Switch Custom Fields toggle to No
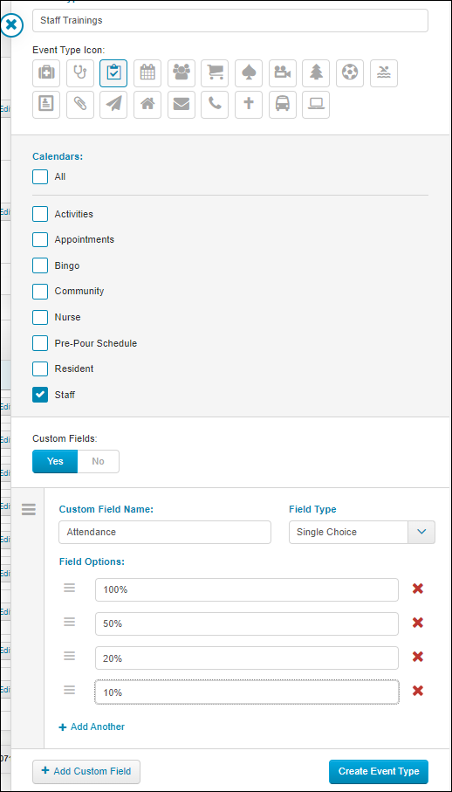Screen dimensions: 452x792 point(99,461)
